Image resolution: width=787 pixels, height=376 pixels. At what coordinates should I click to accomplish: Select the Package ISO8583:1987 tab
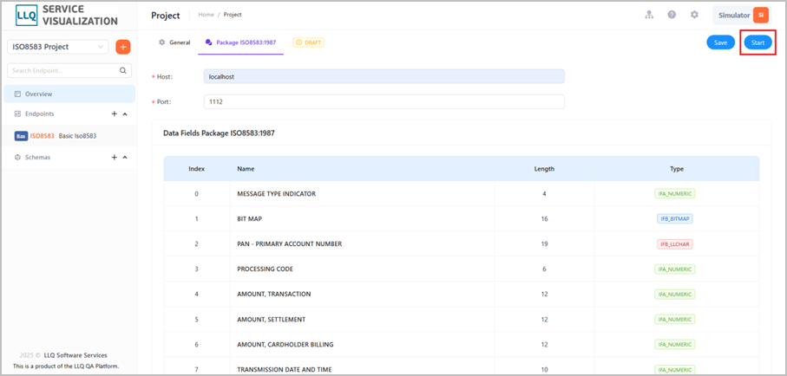(x=241, y=42)
